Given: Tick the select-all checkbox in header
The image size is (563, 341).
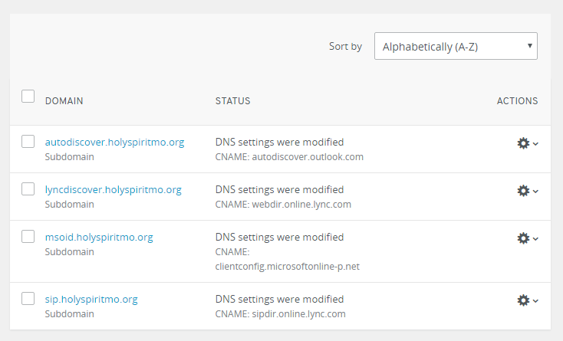Looking at the screenshot, I should pyautogui.click(x=28, y=96).
